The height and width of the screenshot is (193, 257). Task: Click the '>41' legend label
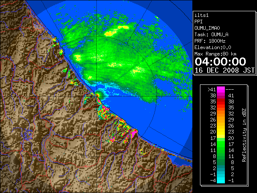coord(212,90)
